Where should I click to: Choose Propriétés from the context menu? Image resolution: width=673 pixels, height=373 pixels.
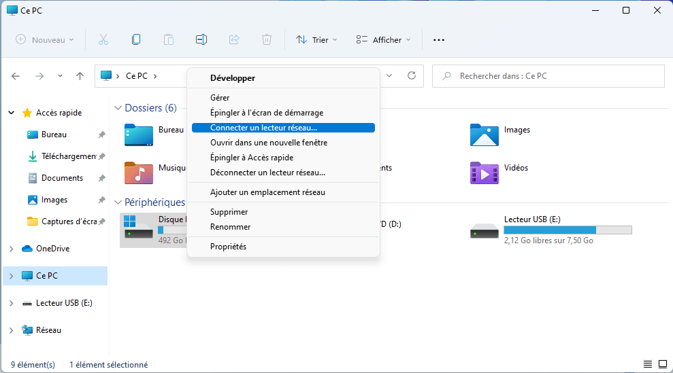click(x=229, y=247)
